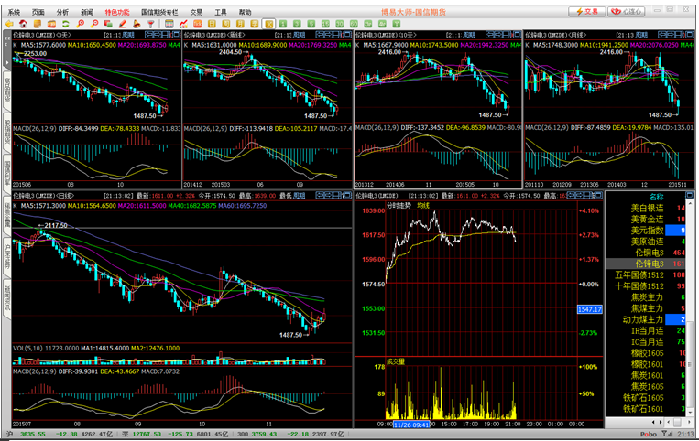Open the 系统 menu
Image resolution: width=699 pixels, height=441 pixels.
click(15, 12)
